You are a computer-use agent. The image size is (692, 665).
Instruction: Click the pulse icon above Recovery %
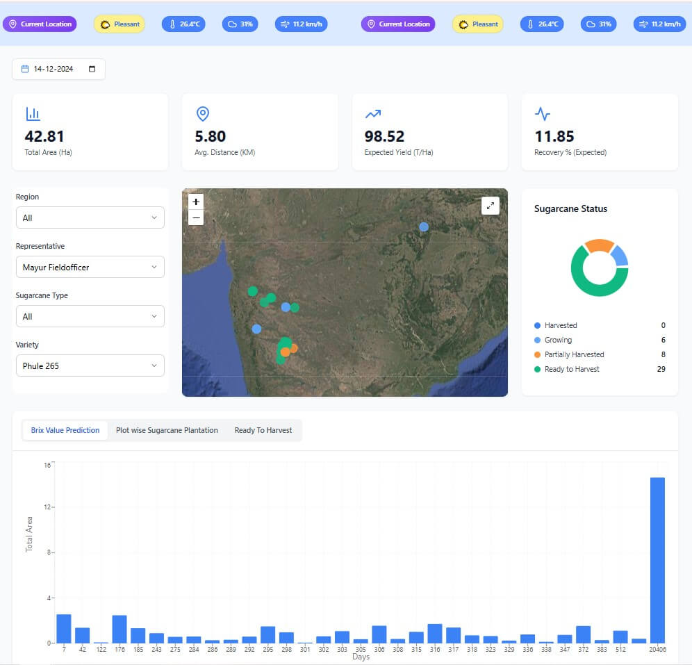tap(543, 114)
